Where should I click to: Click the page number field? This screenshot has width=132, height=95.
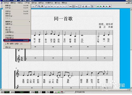[52, 92]
